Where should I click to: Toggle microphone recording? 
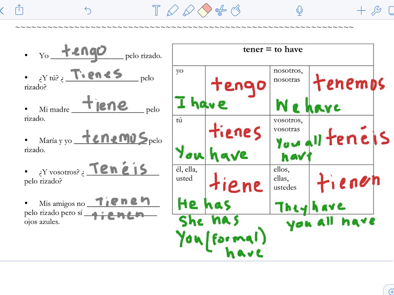pyautogui.click(x=299, y=10)
